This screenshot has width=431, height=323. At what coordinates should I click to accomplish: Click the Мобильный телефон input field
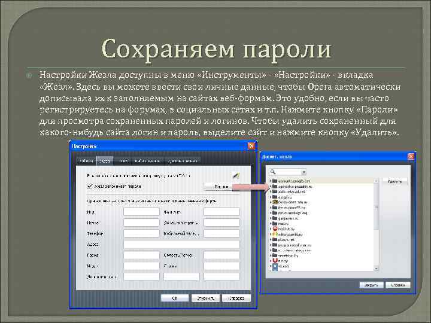(221, 233)
